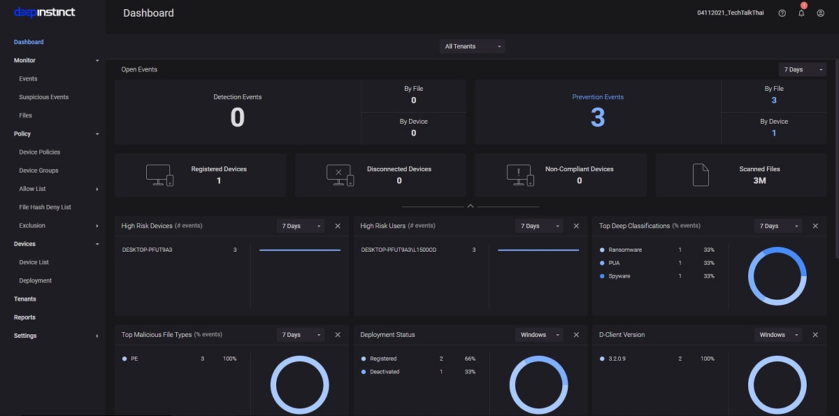This screenshot has height=416, width=839.
Task: Expand the Settings submenu
Action: [97, 336]
